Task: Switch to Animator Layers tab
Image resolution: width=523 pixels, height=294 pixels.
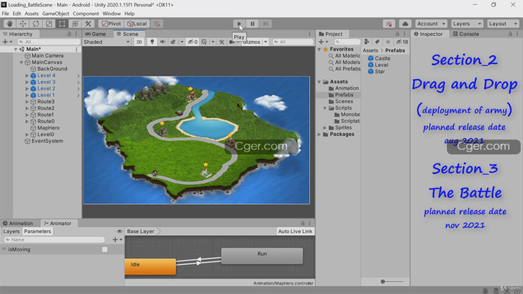Action: [x=11, y=231]
